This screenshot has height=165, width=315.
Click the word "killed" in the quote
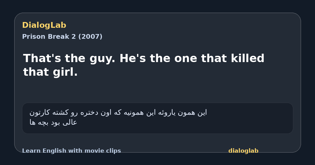(x=248, y=58)
